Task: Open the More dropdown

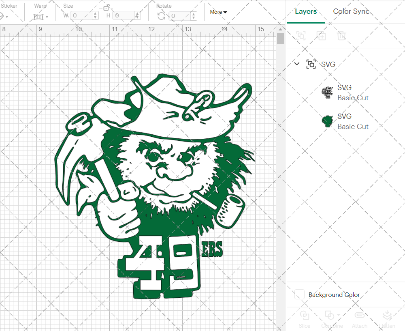Action: tap(218, 12)
